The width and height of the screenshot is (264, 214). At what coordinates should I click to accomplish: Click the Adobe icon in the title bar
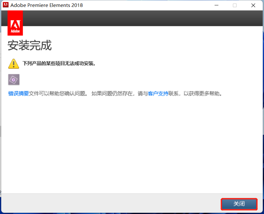click(6, 5)
